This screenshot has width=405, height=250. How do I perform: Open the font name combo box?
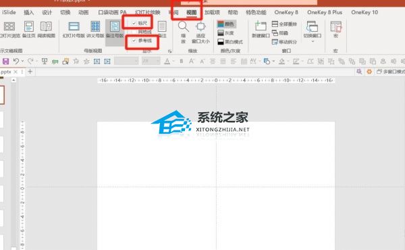126,61
